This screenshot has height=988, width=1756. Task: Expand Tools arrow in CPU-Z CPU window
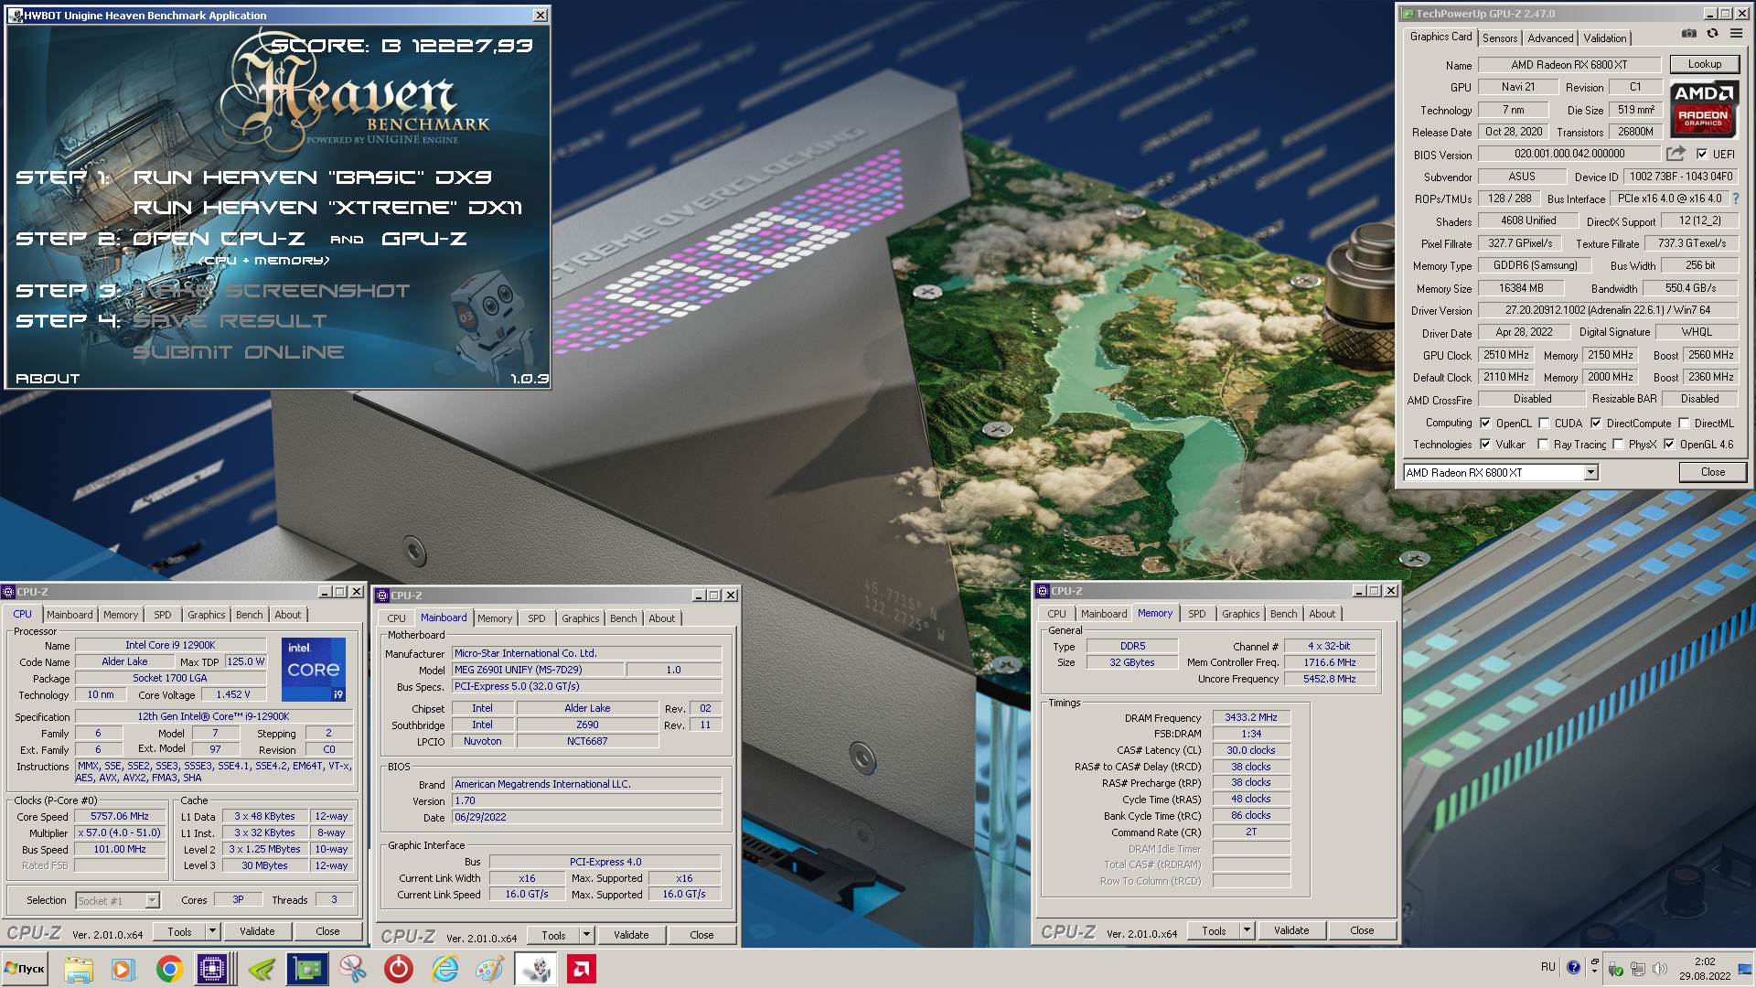[212, 931]
